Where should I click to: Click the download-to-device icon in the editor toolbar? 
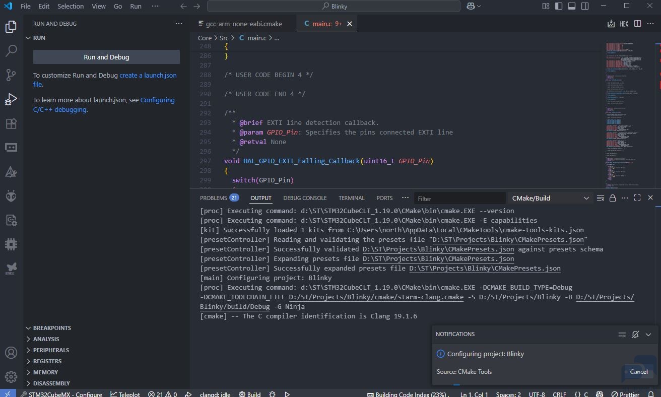[611, 24]
